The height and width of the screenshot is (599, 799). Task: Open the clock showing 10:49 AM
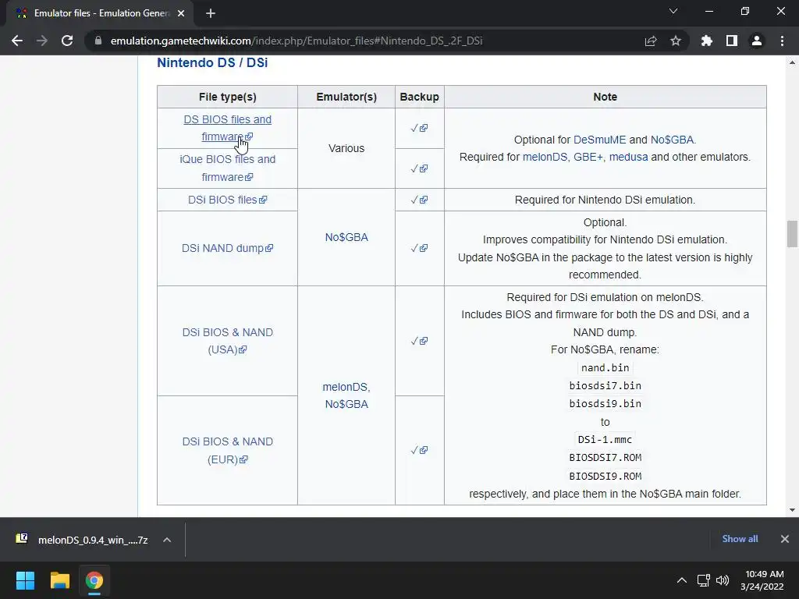point(762,580)
